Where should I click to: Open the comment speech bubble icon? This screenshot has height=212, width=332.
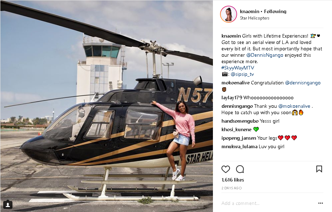click(x=240, y=169)
